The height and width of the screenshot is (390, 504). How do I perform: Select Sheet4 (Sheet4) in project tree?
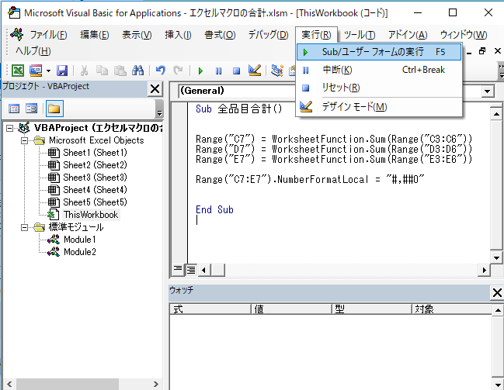coord(95,190)
